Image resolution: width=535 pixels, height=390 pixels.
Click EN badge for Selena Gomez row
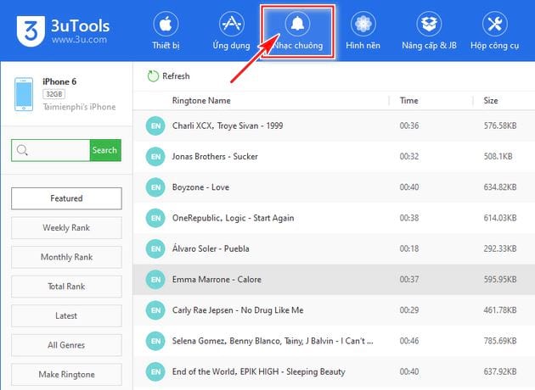tap(155, 341)
